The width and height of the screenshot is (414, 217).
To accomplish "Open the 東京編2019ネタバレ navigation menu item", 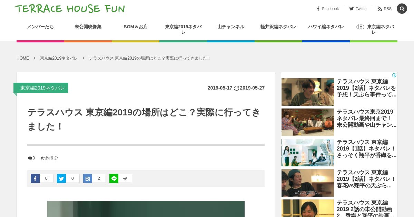I will [x=183, y=29].
